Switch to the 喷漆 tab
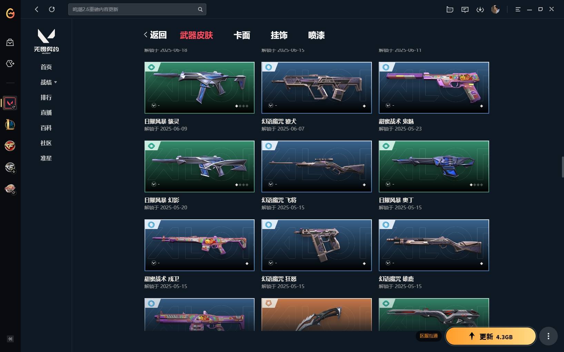 [x=316, y=35]
